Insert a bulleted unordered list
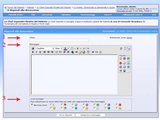This screenshot has height=120, width=160. (x=60, y=52)
